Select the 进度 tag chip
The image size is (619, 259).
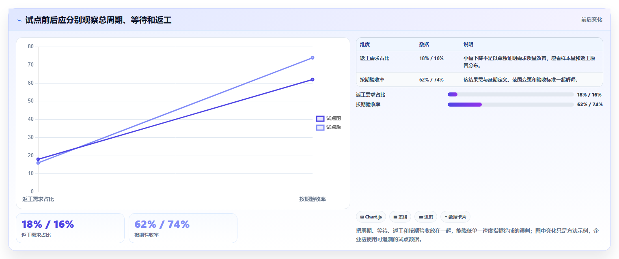[426, 217]
